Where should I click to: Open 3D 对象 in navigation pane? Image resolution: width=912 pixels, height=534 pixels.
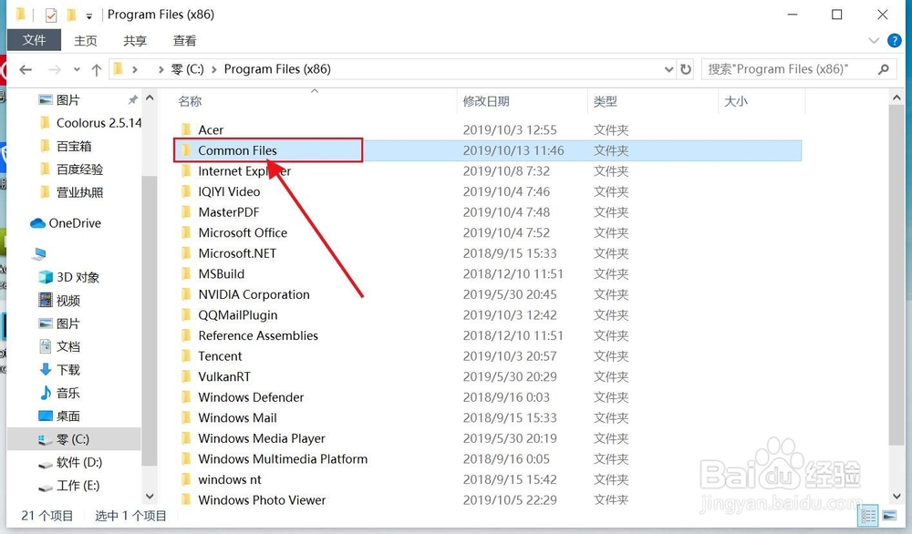(78, 278)
